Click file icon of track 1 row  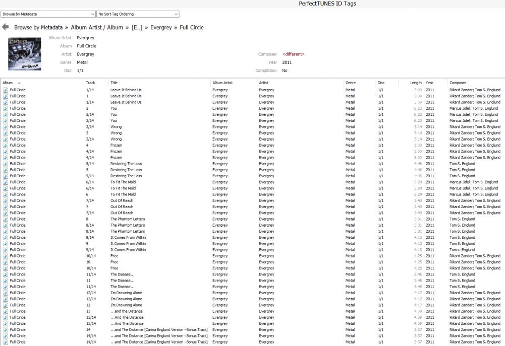[x=6, y=96]
